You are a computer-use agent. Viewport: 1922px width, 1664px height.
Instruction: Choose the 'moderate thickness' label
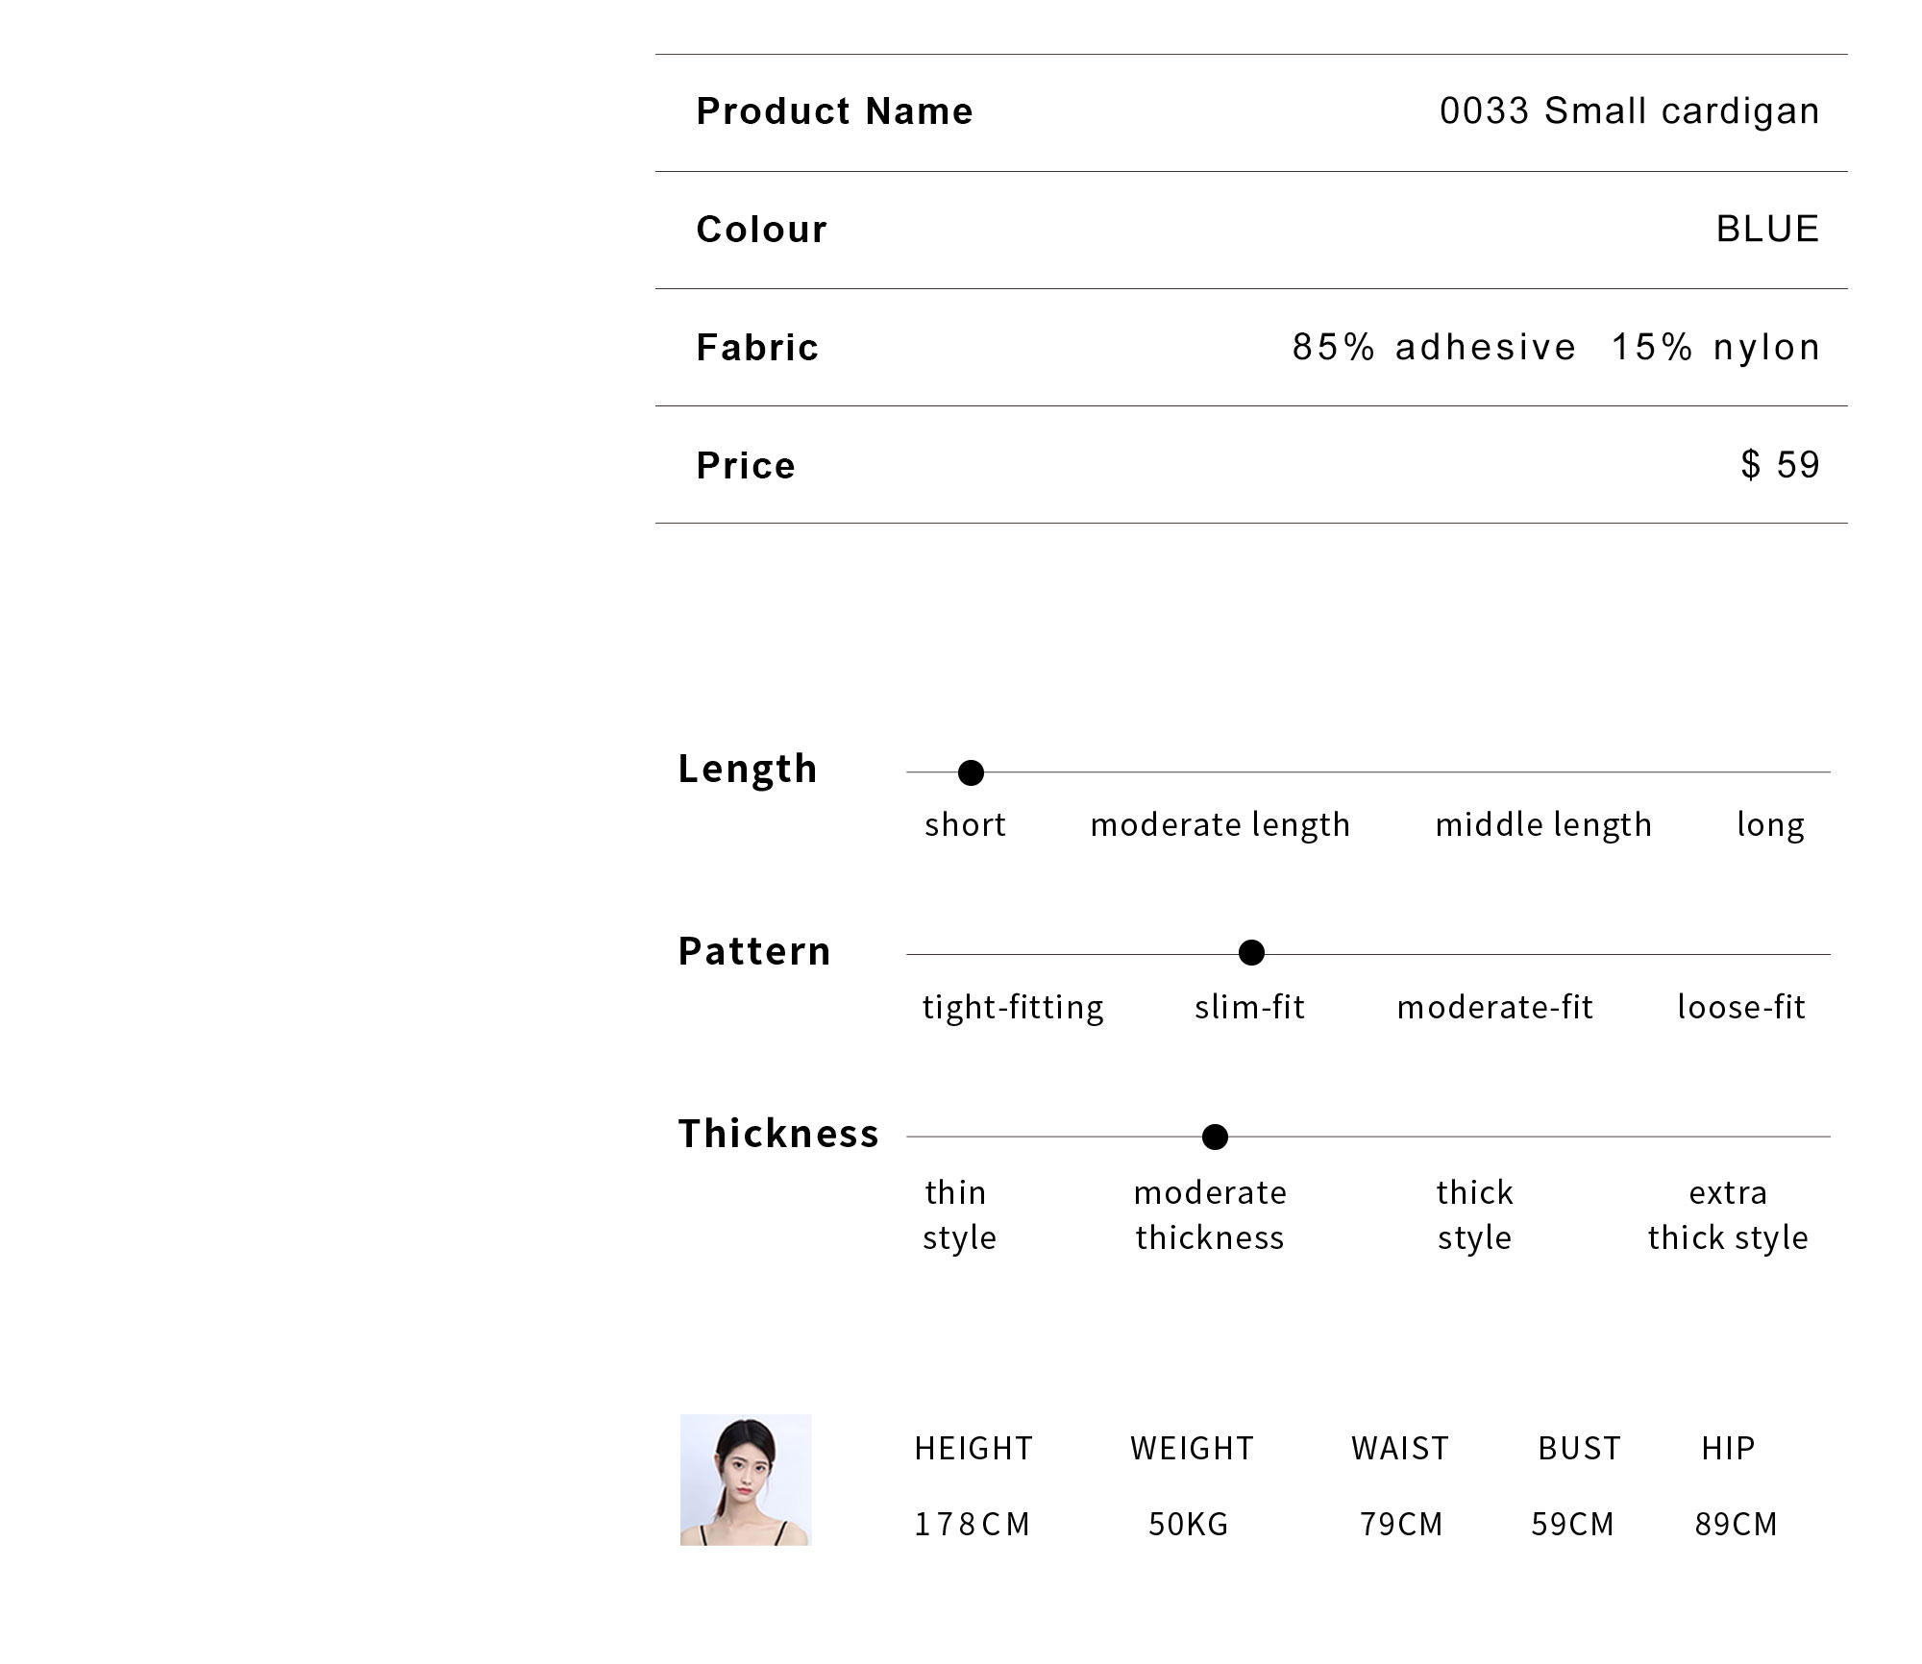(x=1210, y=1215)
